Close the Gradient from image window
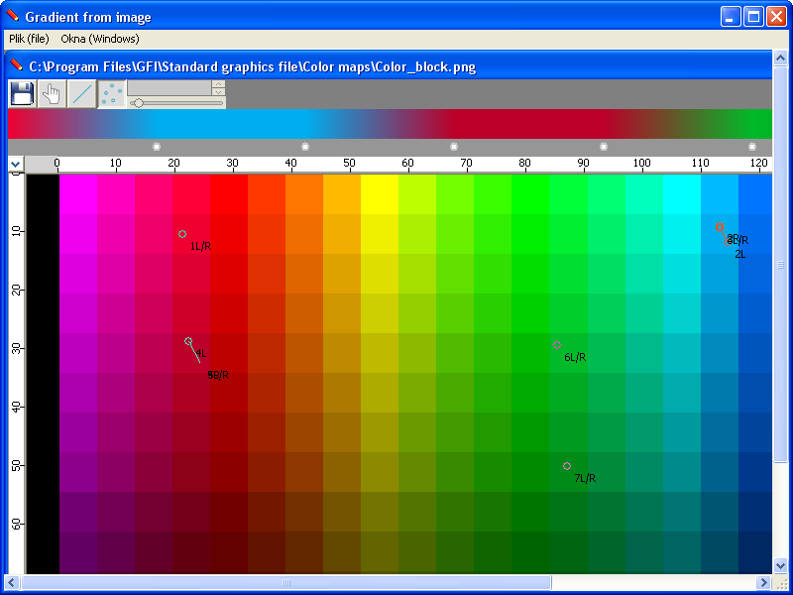 coord(776,17)
